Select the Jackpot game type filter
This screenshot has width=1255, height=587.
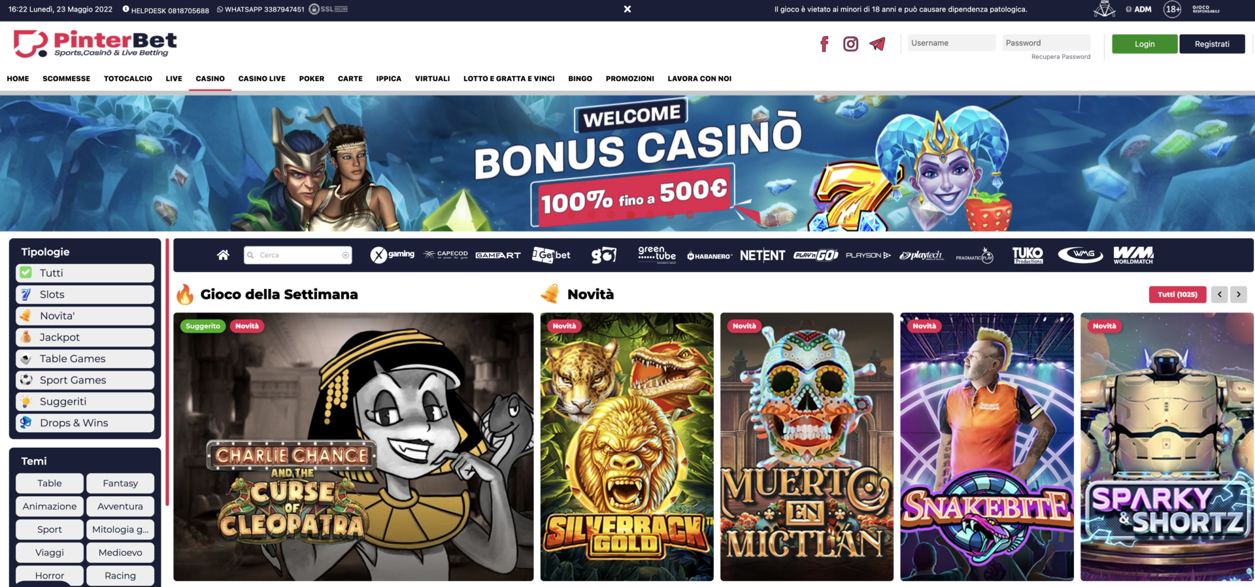coord(85,337)
